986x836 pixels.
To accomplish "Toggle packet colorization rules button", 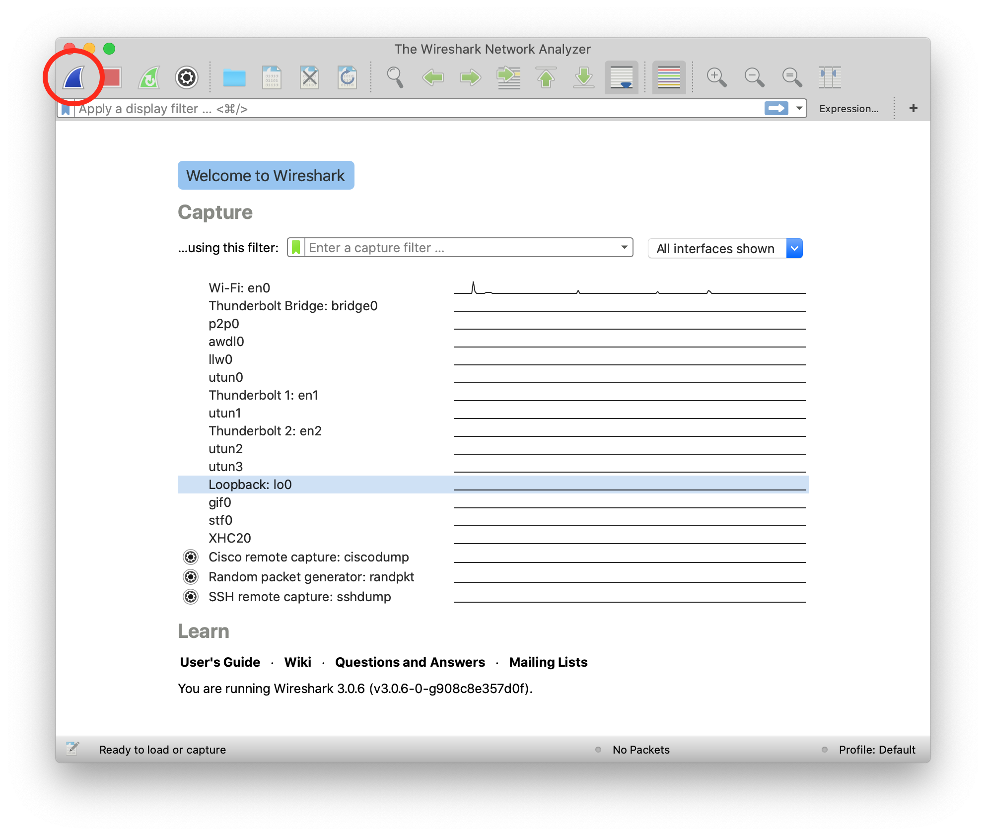I will click(669, 78).
